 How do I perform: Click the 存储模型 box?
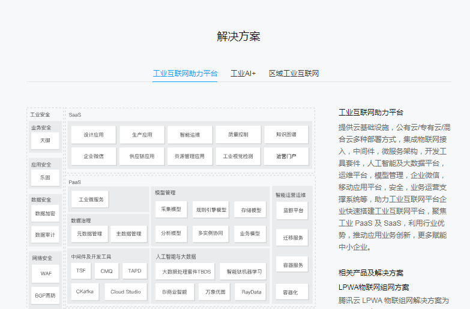250,210
